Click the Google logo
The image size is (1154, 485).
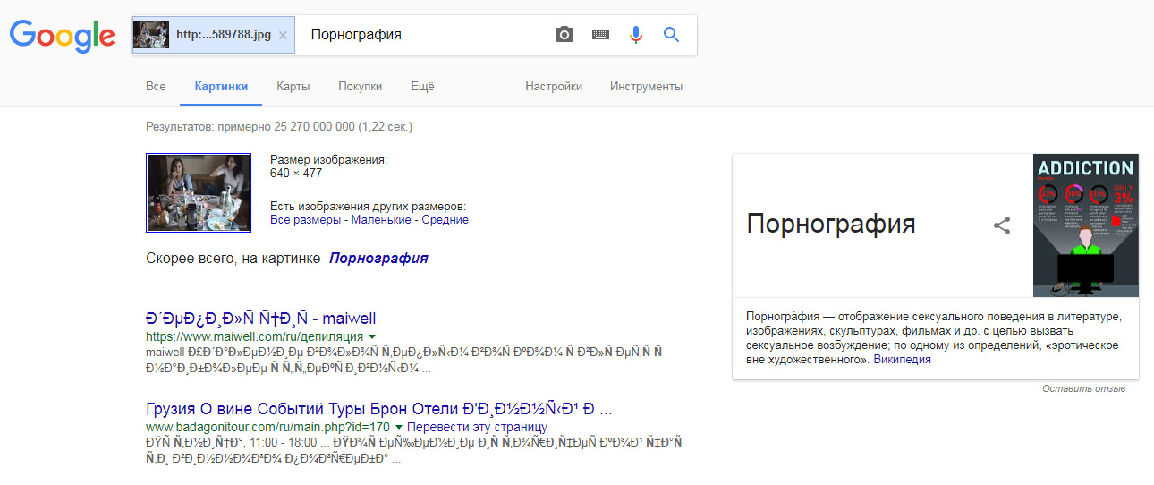pos(63,36)
